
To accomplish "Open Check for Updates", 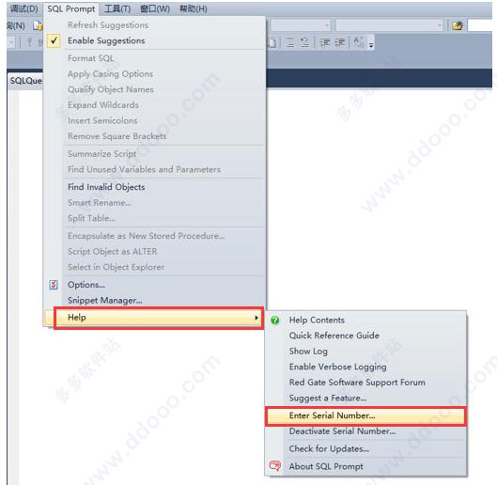I will [x=329, y=448].
